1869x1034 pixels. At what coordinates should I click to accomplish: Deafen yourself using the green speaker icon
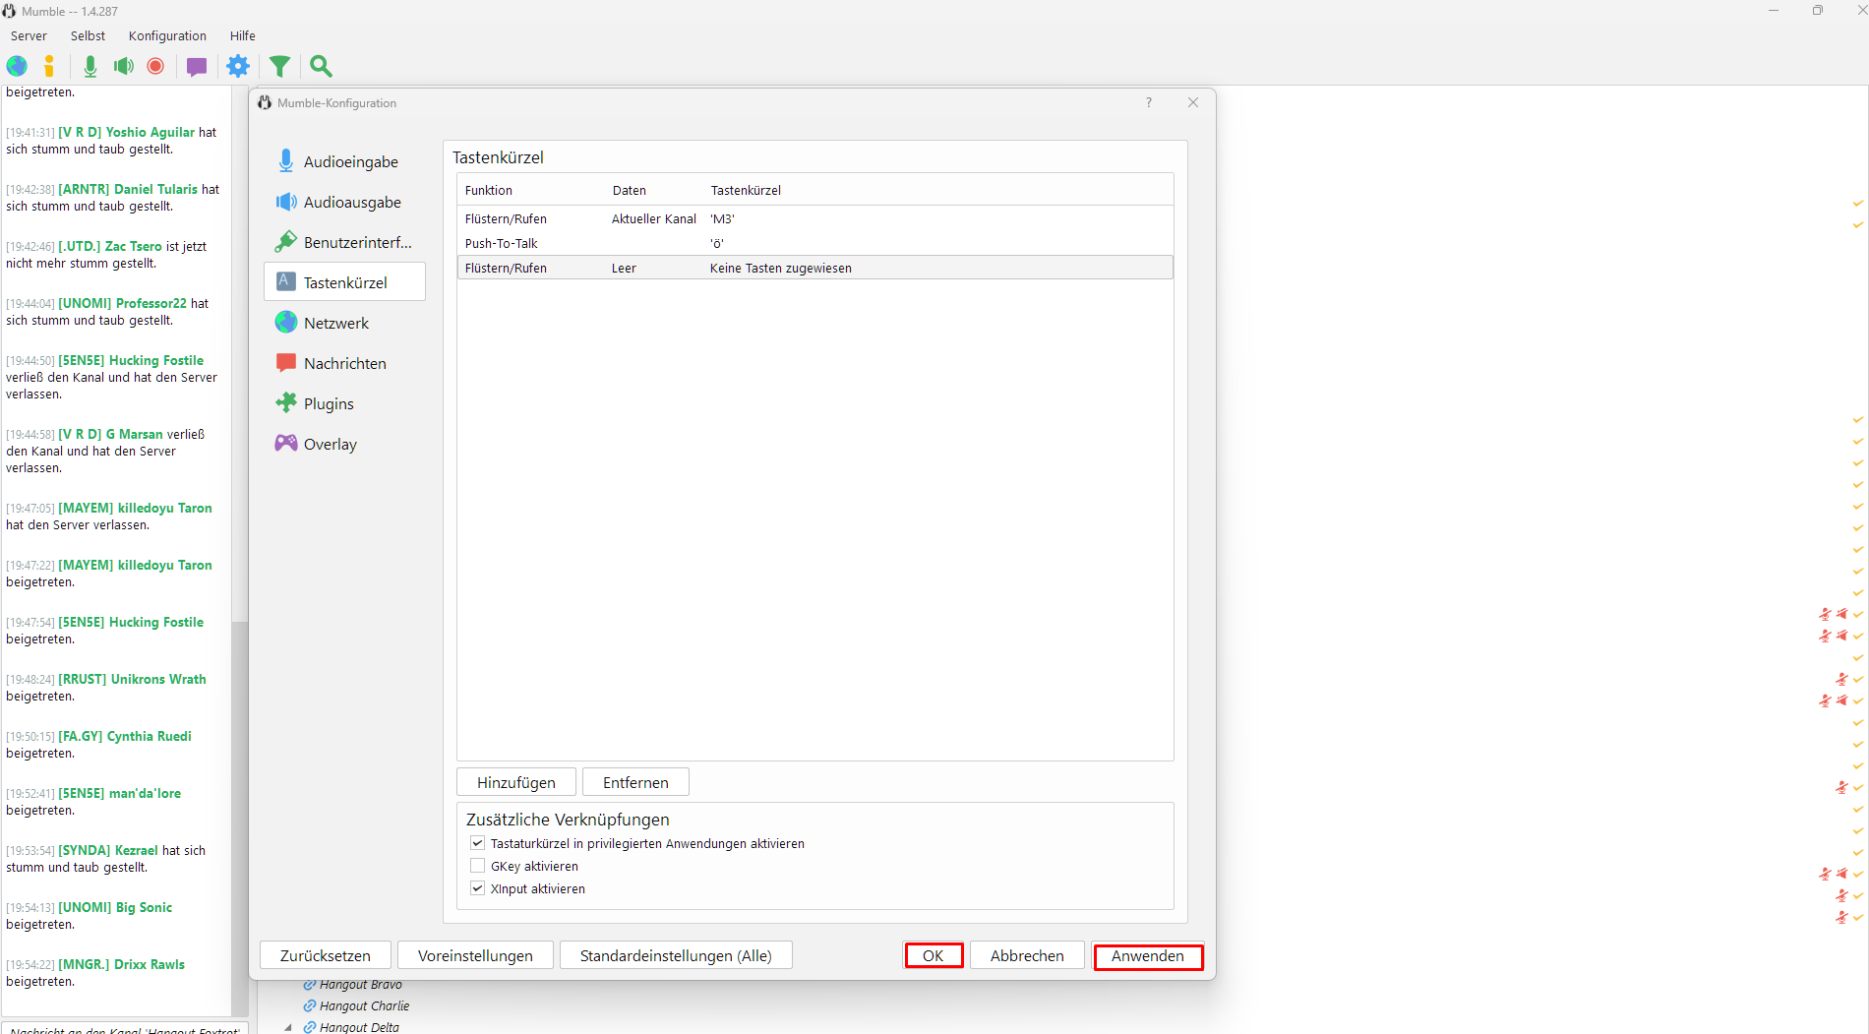[x=124, y=66]
